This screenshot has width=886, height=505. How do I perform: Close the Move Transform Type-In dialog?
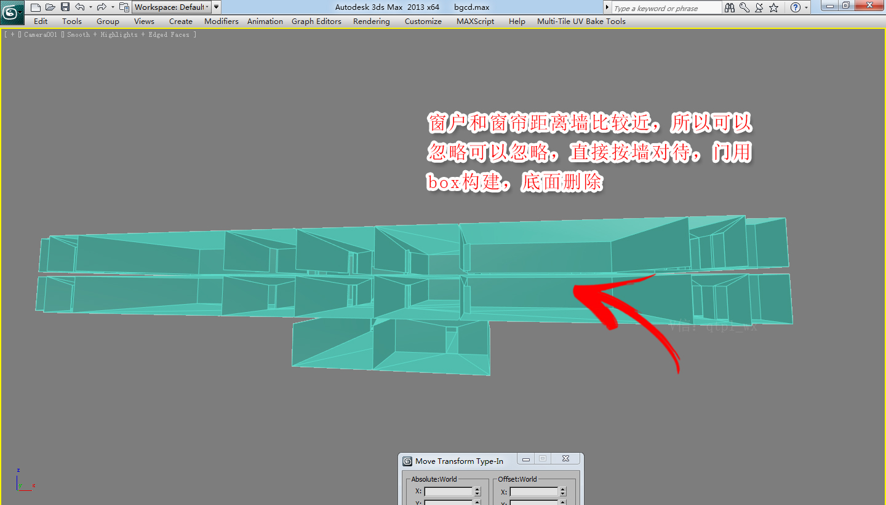pyautogui.click(x=566, y=459)
